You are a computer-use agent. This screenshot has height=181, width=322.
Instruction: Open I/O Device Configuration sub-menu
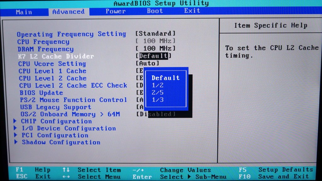click(69, 128)
